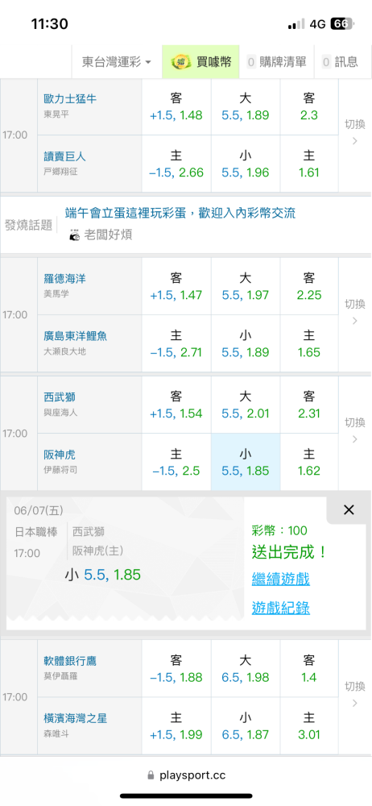Select 客 2.3 moneyline for 歐力士猛牛
Viewport: 372px width, 806px height.
pos(309,107)
